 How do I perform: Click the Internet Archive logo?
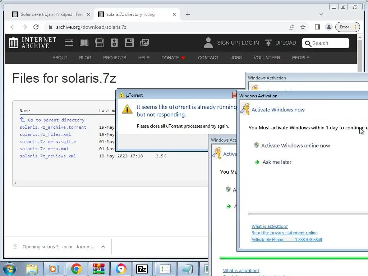click(32, 43)
